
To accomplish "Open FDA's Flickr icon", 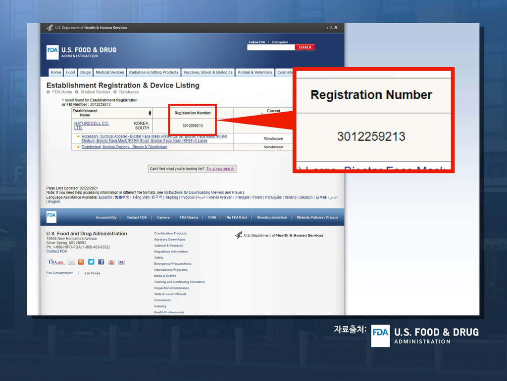I will point(121,262).
